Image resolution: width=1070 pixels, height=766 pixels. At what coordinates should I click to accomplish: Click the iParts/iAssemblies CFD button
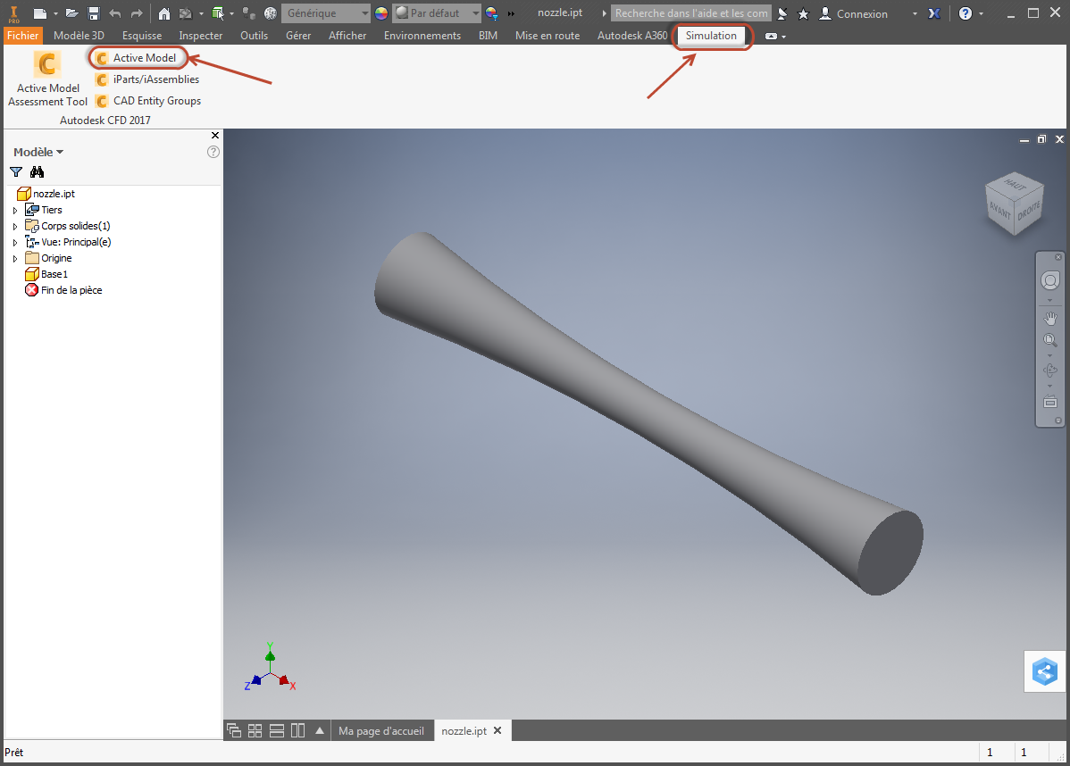(x=147, y=79)
